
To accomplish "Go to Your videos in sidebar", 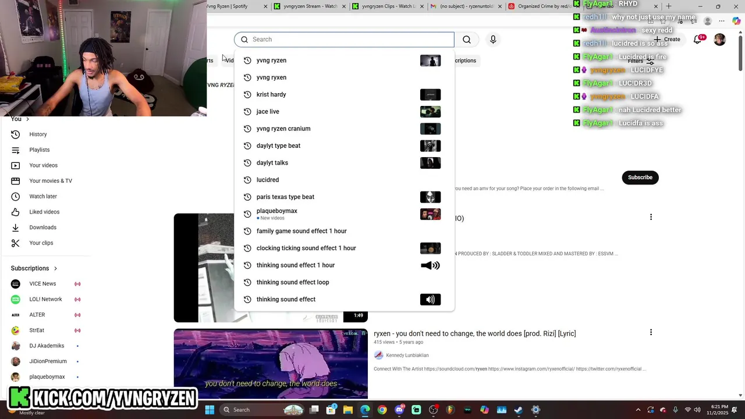I will click(43, 165).
